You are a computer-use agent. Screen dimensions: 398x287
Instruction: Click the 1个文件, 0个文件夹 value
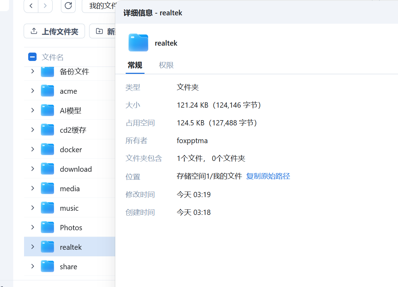211,158
